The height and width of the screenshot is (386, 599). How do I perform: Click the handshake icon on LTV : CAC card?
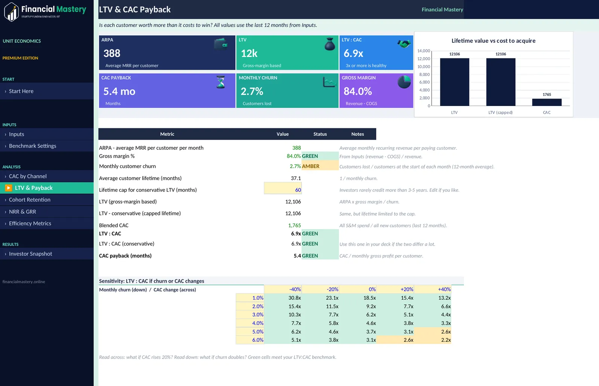click(404, 44)
